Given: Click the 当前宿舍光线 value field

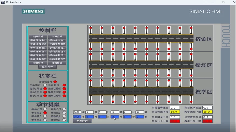Looking at the screenshot, I should pyautogui.click(x=175, y=108).
